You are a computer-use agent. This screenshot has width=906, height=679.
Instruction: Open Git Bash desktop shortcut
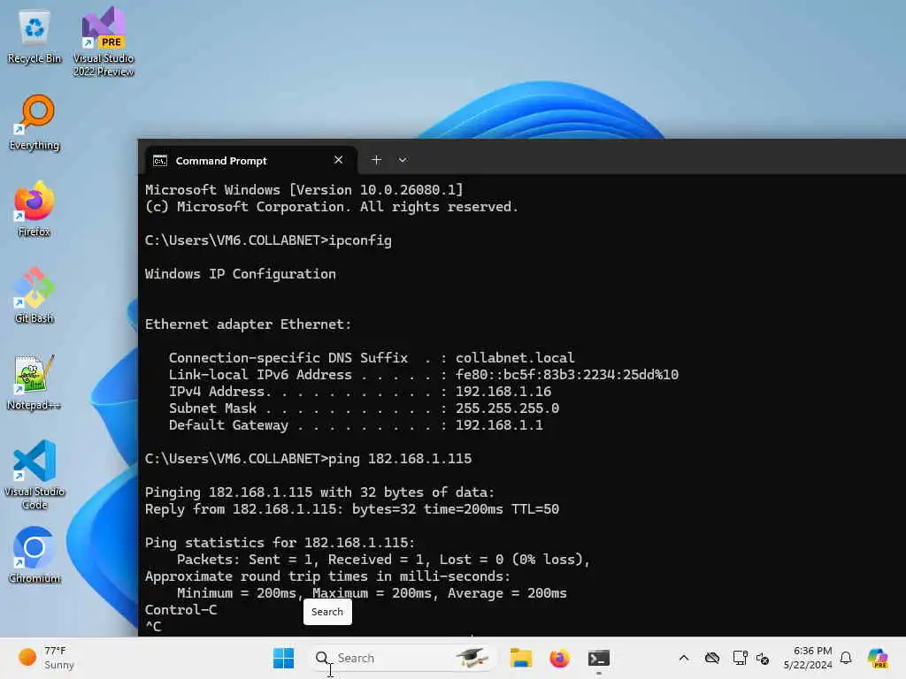(35, 295)
